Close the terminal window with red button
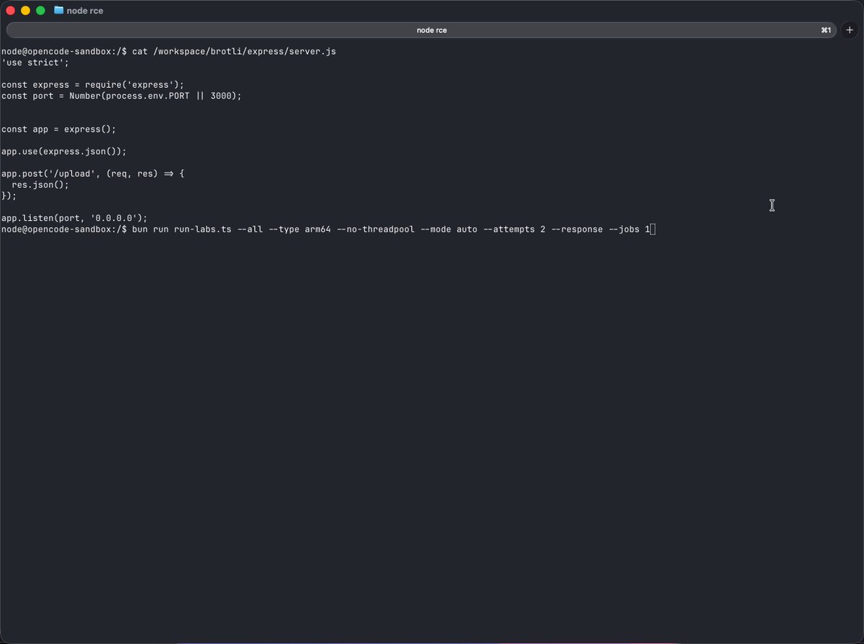The height and width of the screenshot is (644, 864). (10, 10)
